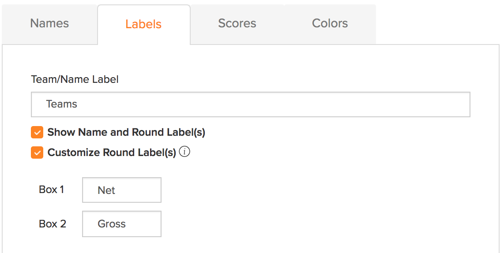Click empty panel area right of Box 1 field

[x=321, y=190]
